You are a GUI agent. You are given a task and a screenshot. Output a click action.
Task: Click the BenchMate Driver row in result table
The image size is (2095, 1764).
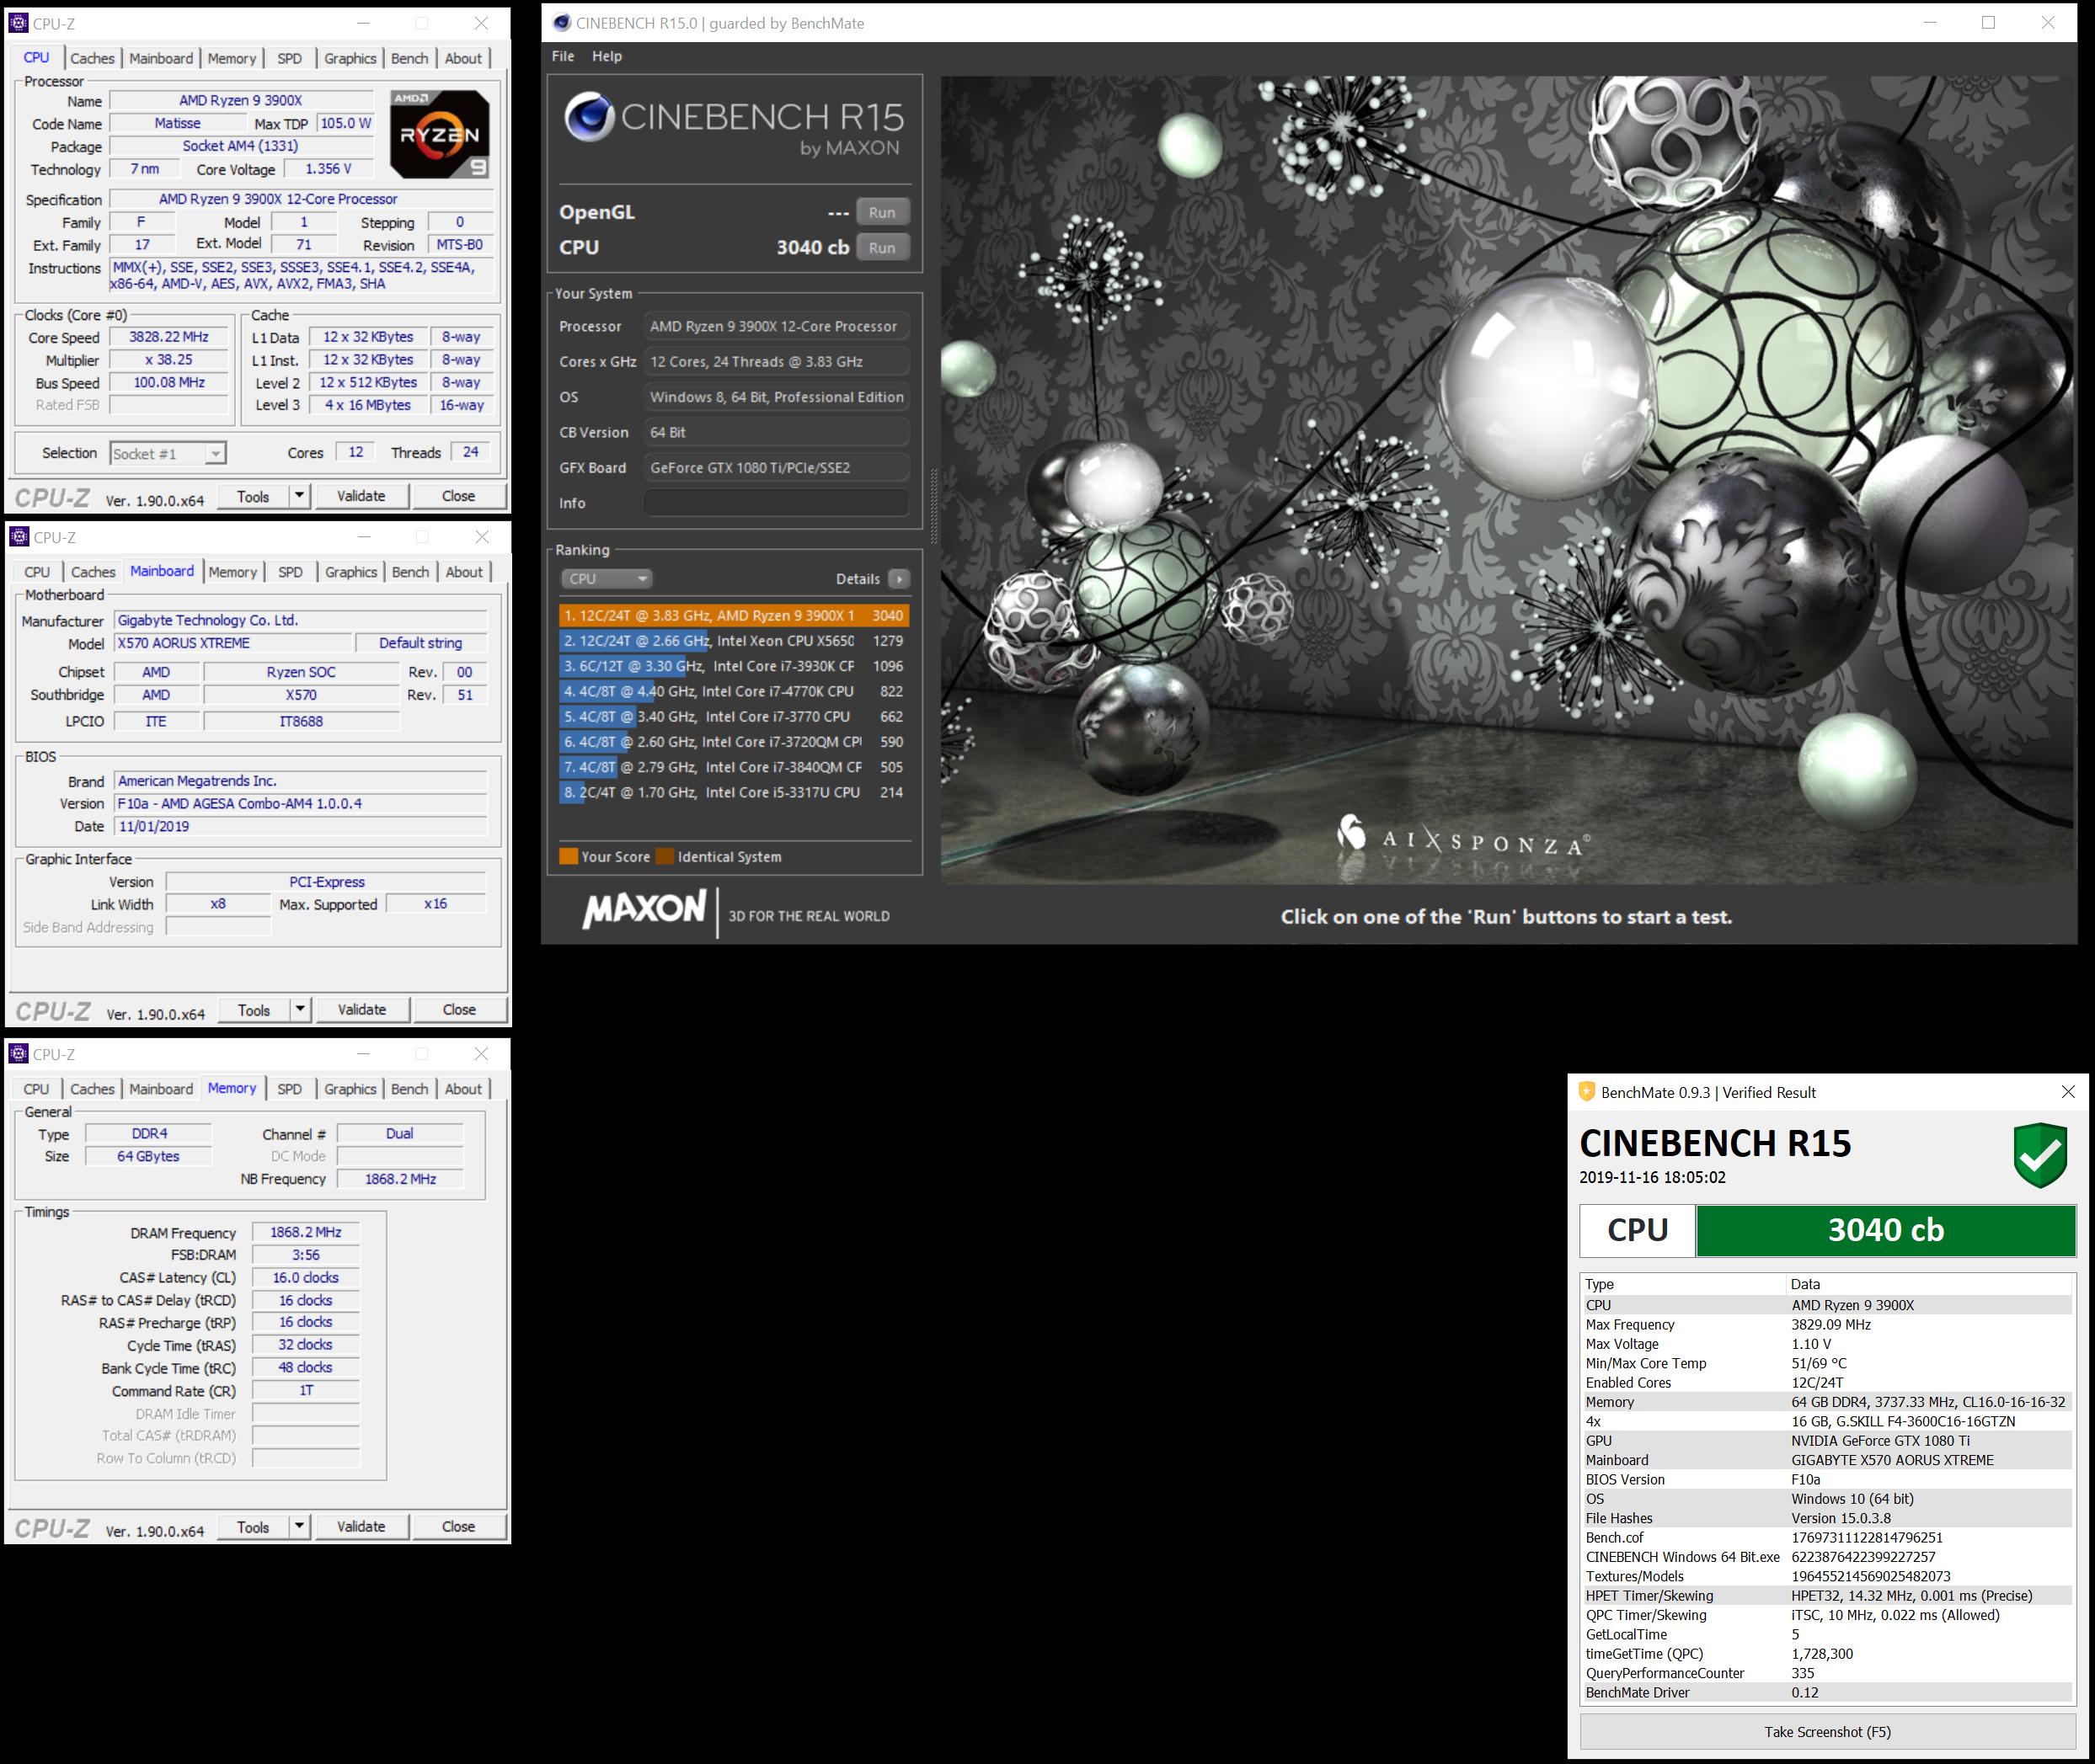1827,1693
